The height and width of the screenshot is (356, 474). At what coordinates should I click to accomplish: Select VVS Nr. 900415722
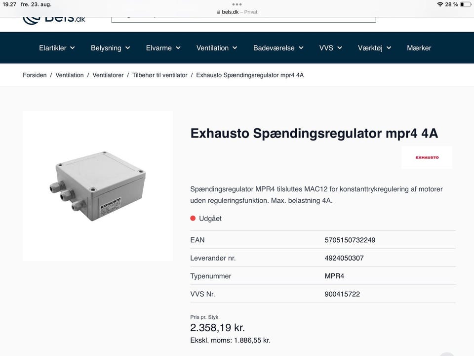(342, 294)
